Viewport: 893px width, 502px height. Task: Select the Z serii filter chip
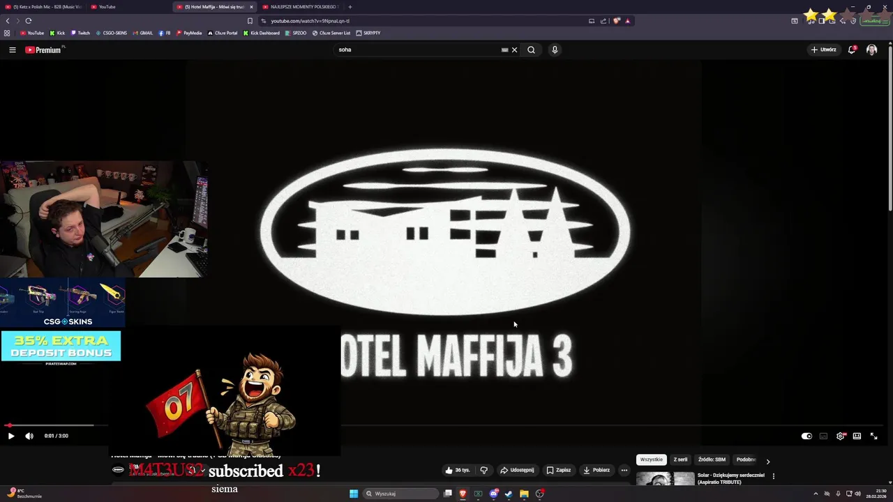coord(680,459)
